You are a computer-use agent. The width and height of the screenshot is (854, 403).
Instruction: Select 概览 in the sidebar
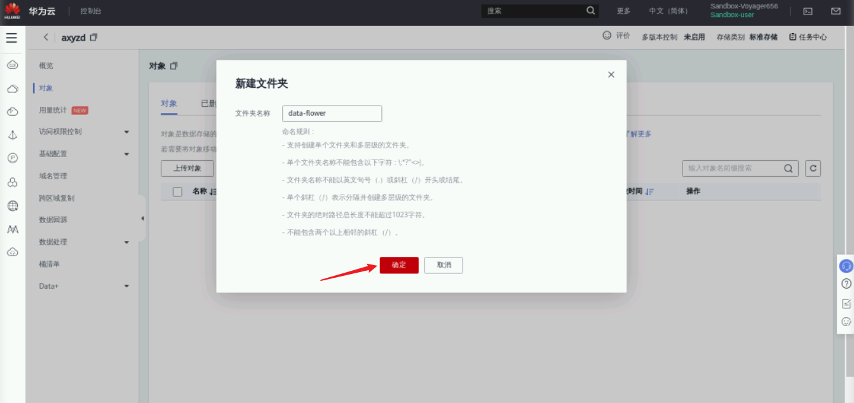click(46, 65)
